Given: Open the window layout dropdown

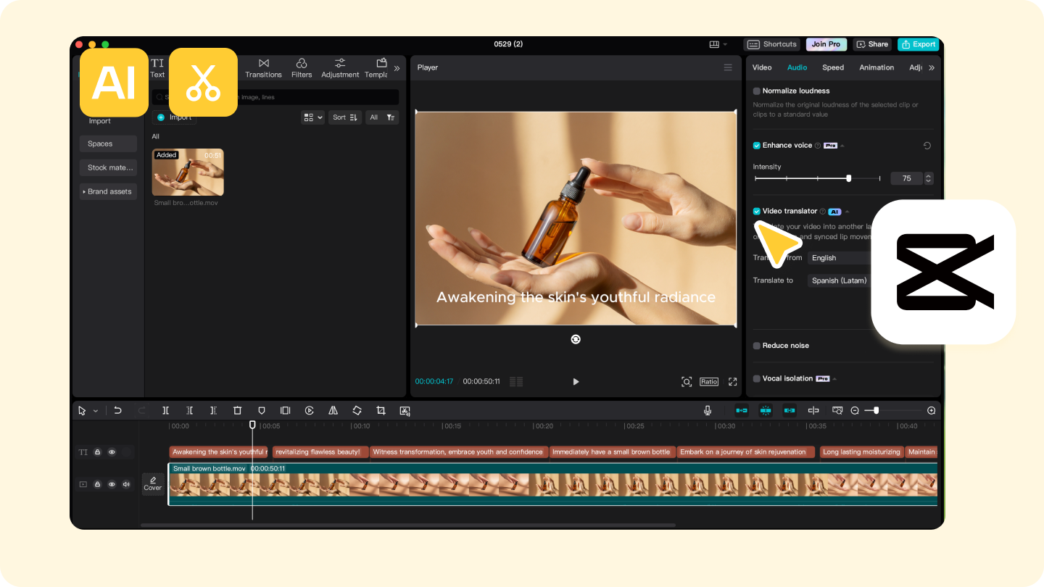Looking at the screenshot, I should pos(717,44).
